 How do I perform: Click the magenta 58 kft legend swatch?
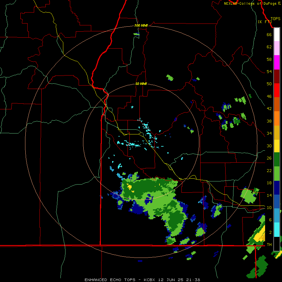(277, 62)
